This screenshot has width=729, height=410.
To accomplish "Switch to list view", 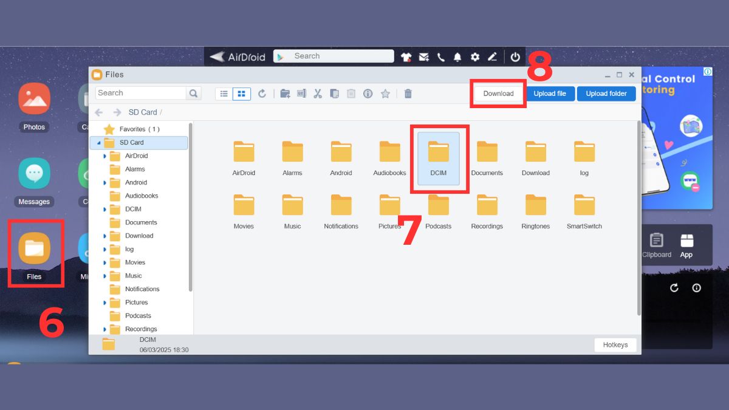I will tap(224, 94).
